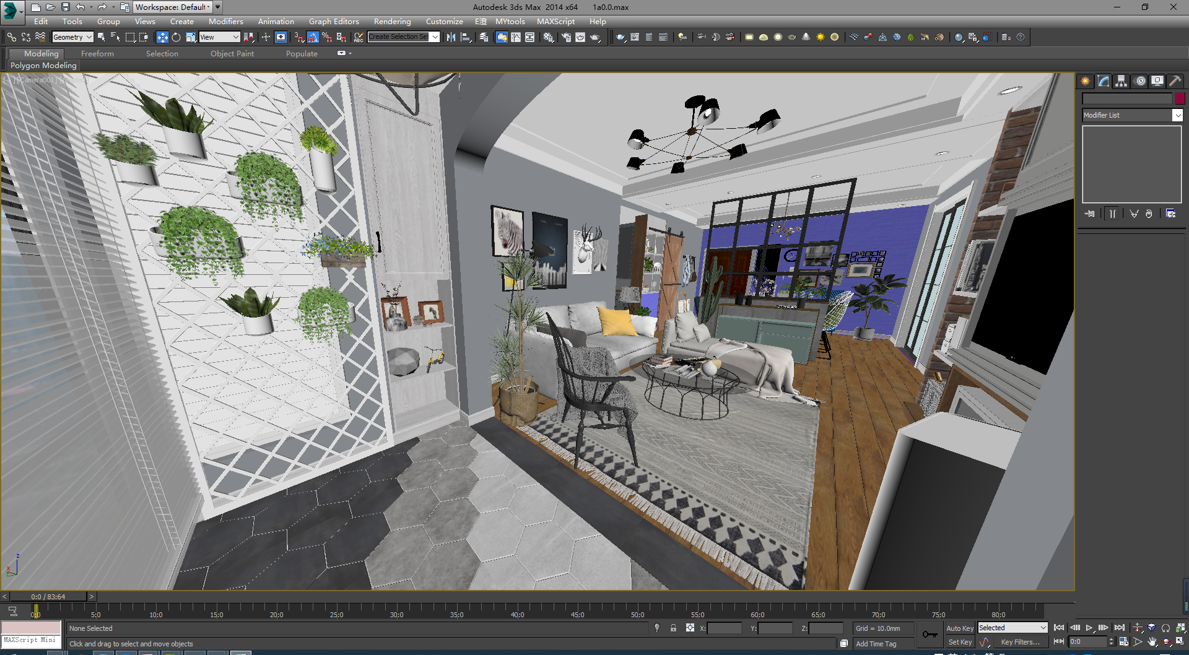Open the Display command panel tab
This screenshot has width=1189, height=655.
tap(1157, 81)
